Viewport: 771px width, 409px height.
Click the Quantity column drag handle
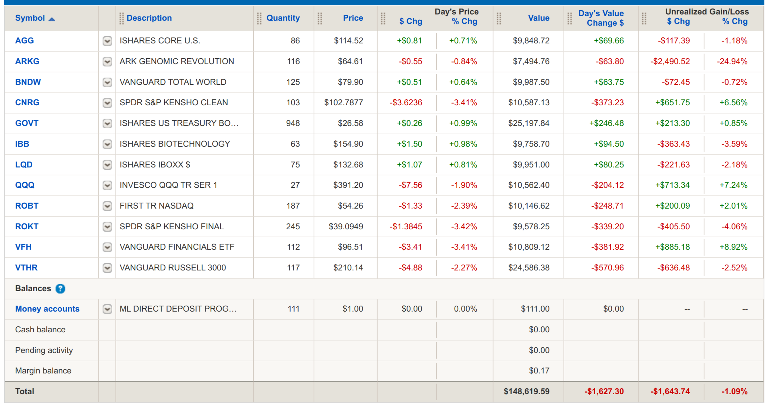tap(259, 18)
